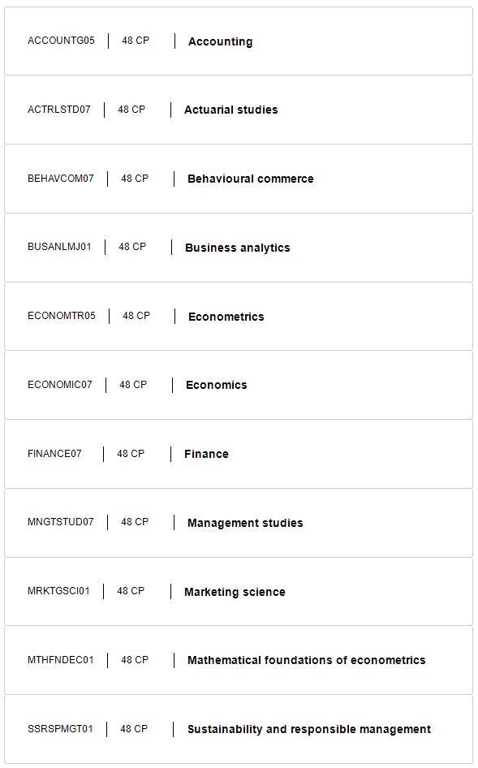Select the ECONOMTR05 code

coord(62,316)
